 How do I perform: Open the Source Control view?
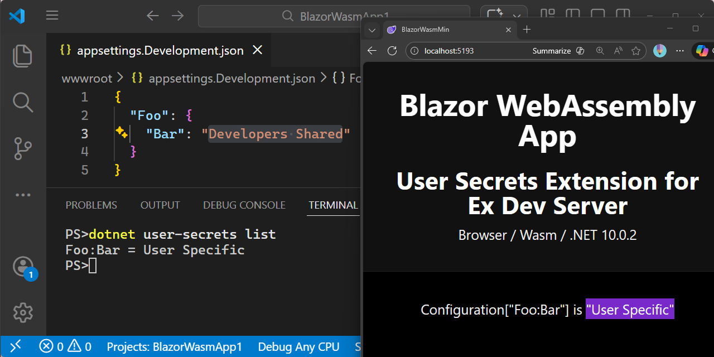(x=22, y=148)
